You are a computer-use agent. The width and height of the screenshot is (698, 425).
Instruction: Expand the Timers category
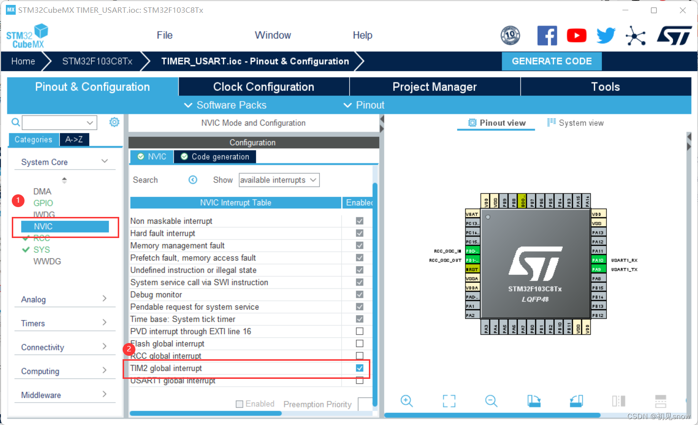pos(104,322)
